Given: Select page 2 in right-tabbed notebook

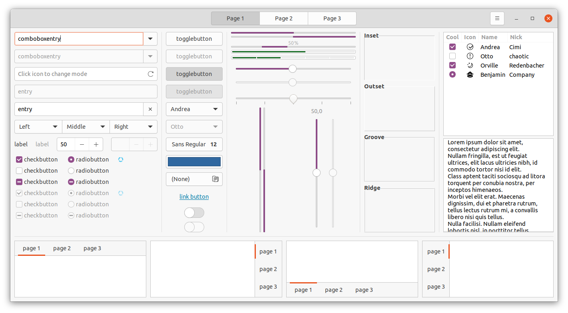Looking at the screenshot, I should 268,269.
